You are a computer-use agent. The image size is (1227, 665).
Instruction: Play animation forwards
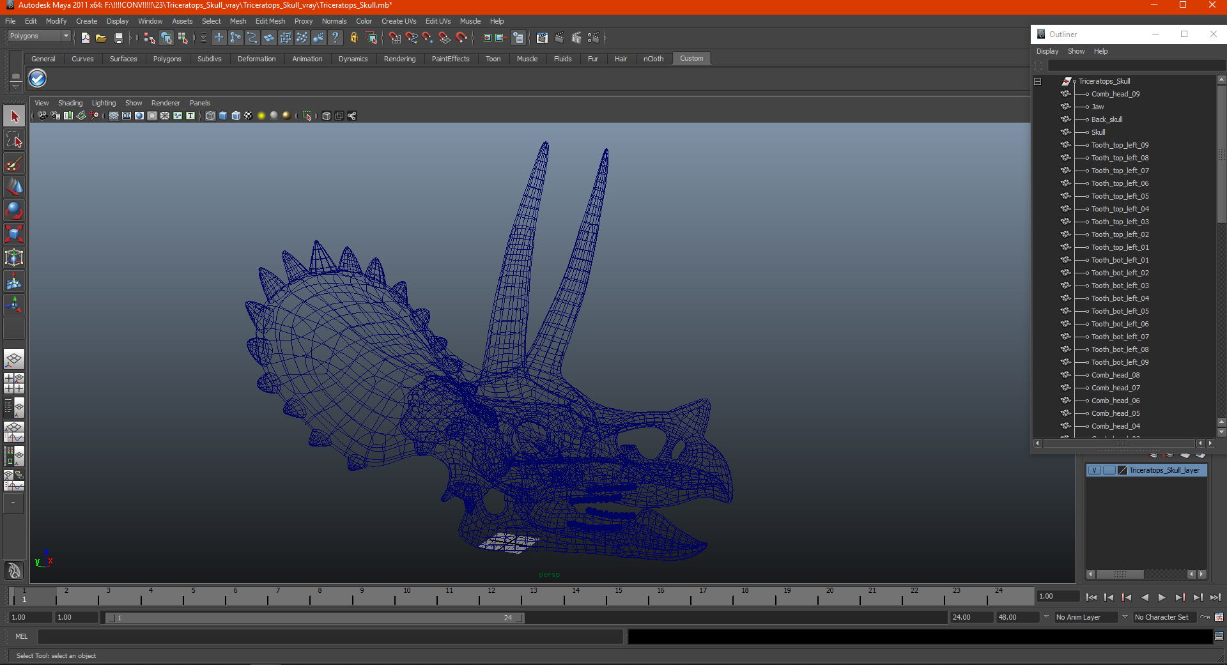tap(1162, 597)
